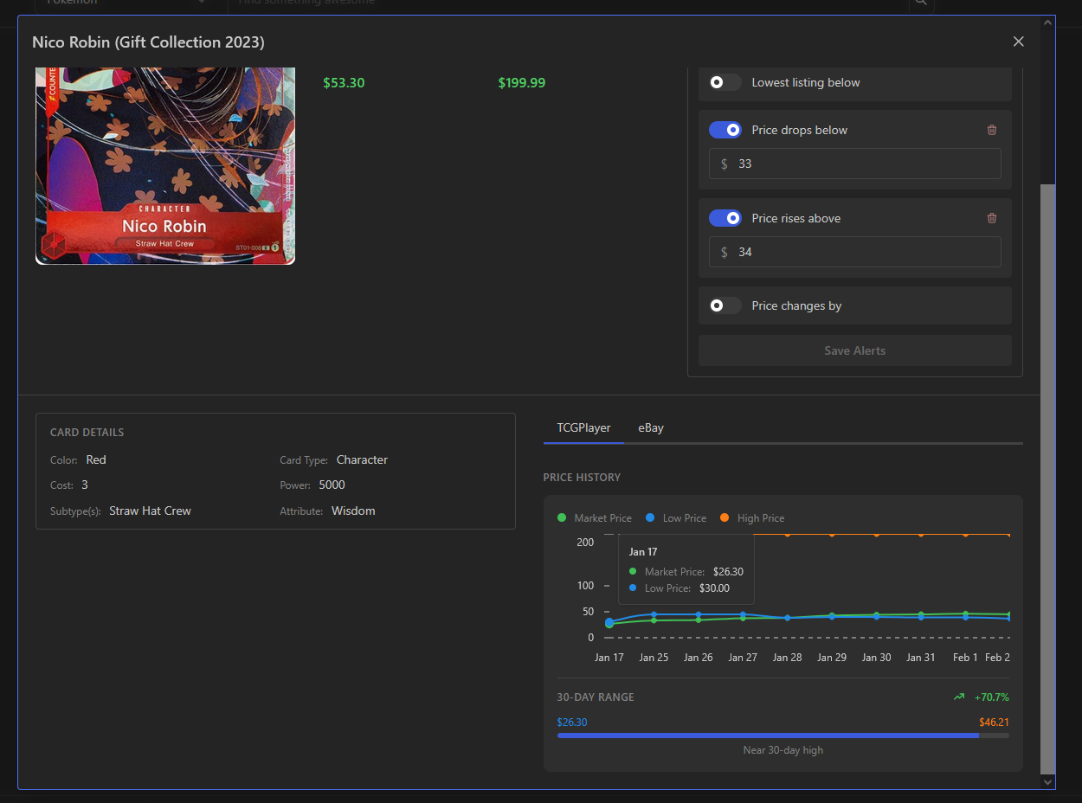Click the green trend arrow icon

coord(958,697)
